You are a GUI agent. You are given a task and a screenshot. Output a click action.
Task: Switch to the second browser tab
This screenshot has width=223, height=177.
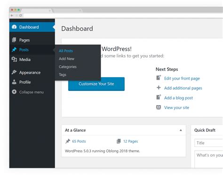tap(68, 10)
